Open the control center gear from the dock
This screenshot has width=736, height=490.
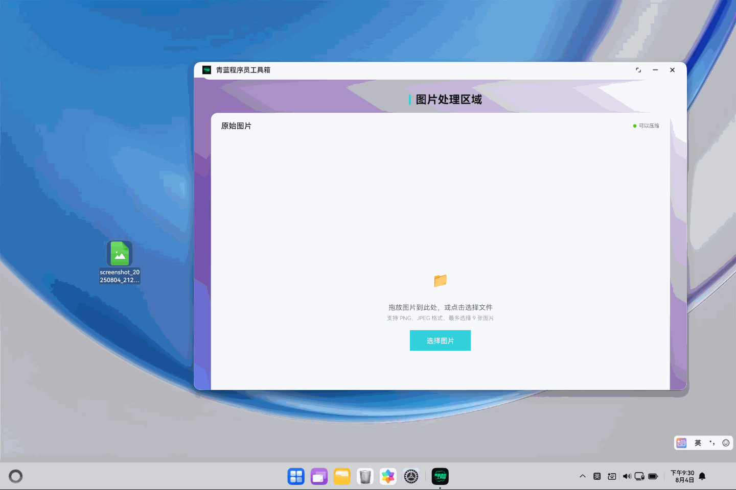(x=410, y=476)
